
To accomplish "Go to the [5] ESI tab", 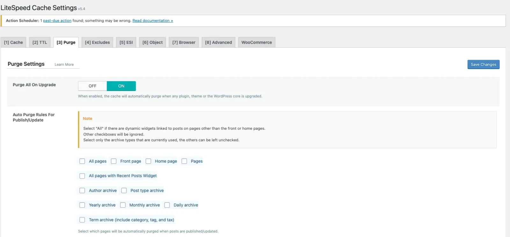I will (126, 42).
